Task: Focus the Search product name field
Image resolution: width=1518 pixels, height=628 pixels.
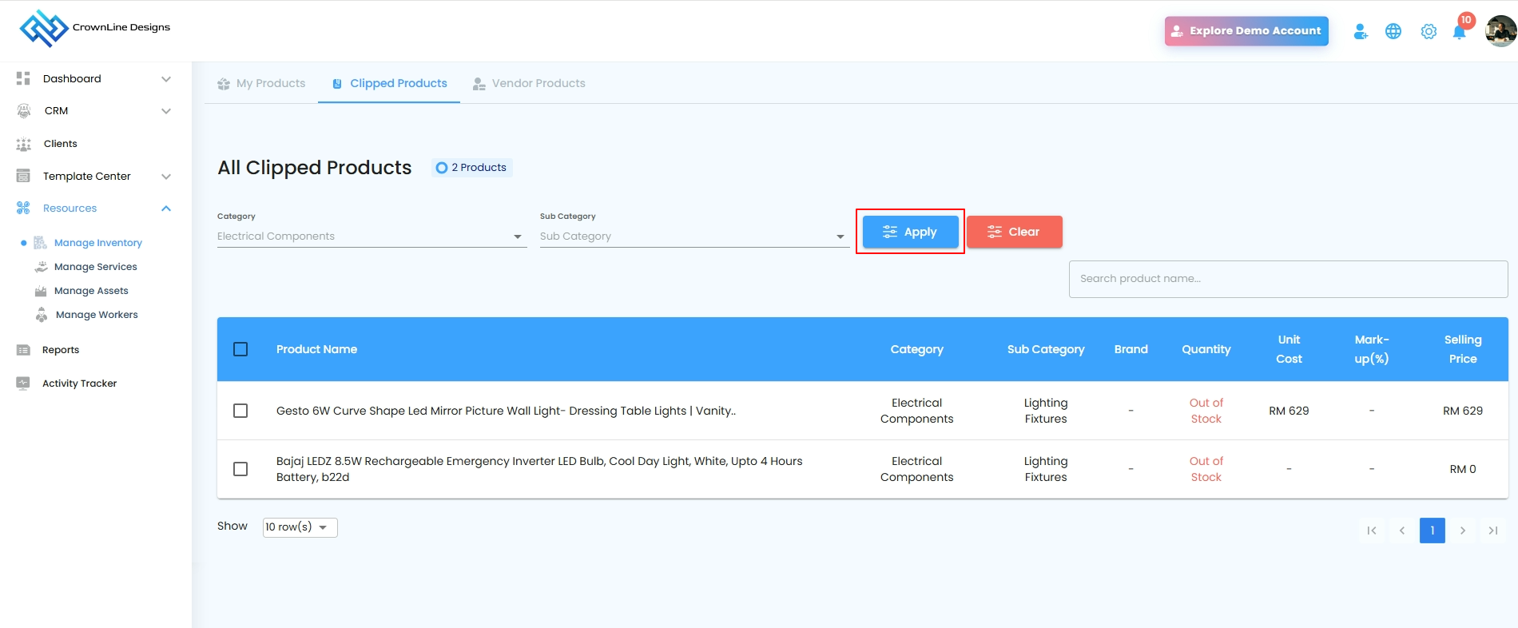Action: tap(1288, 279)
